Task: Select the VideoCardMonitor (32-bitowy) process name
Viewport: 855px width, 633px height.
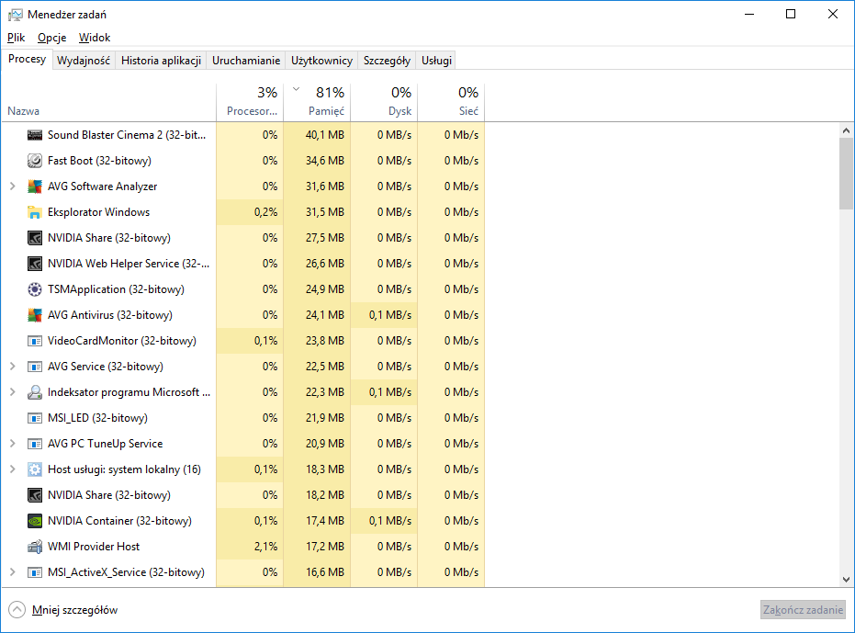Action: point(121,341)
